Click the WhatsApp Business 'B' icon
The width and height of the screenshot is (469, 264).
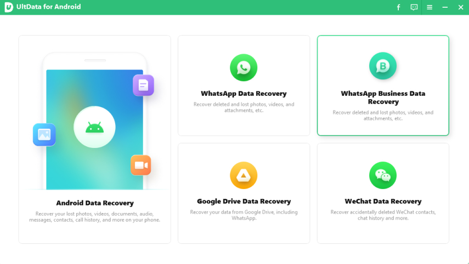point(382,66)
